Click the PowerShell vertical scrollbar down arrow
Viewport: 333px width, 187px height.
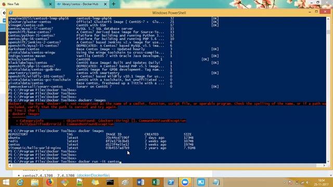click(x=328, y=162)
